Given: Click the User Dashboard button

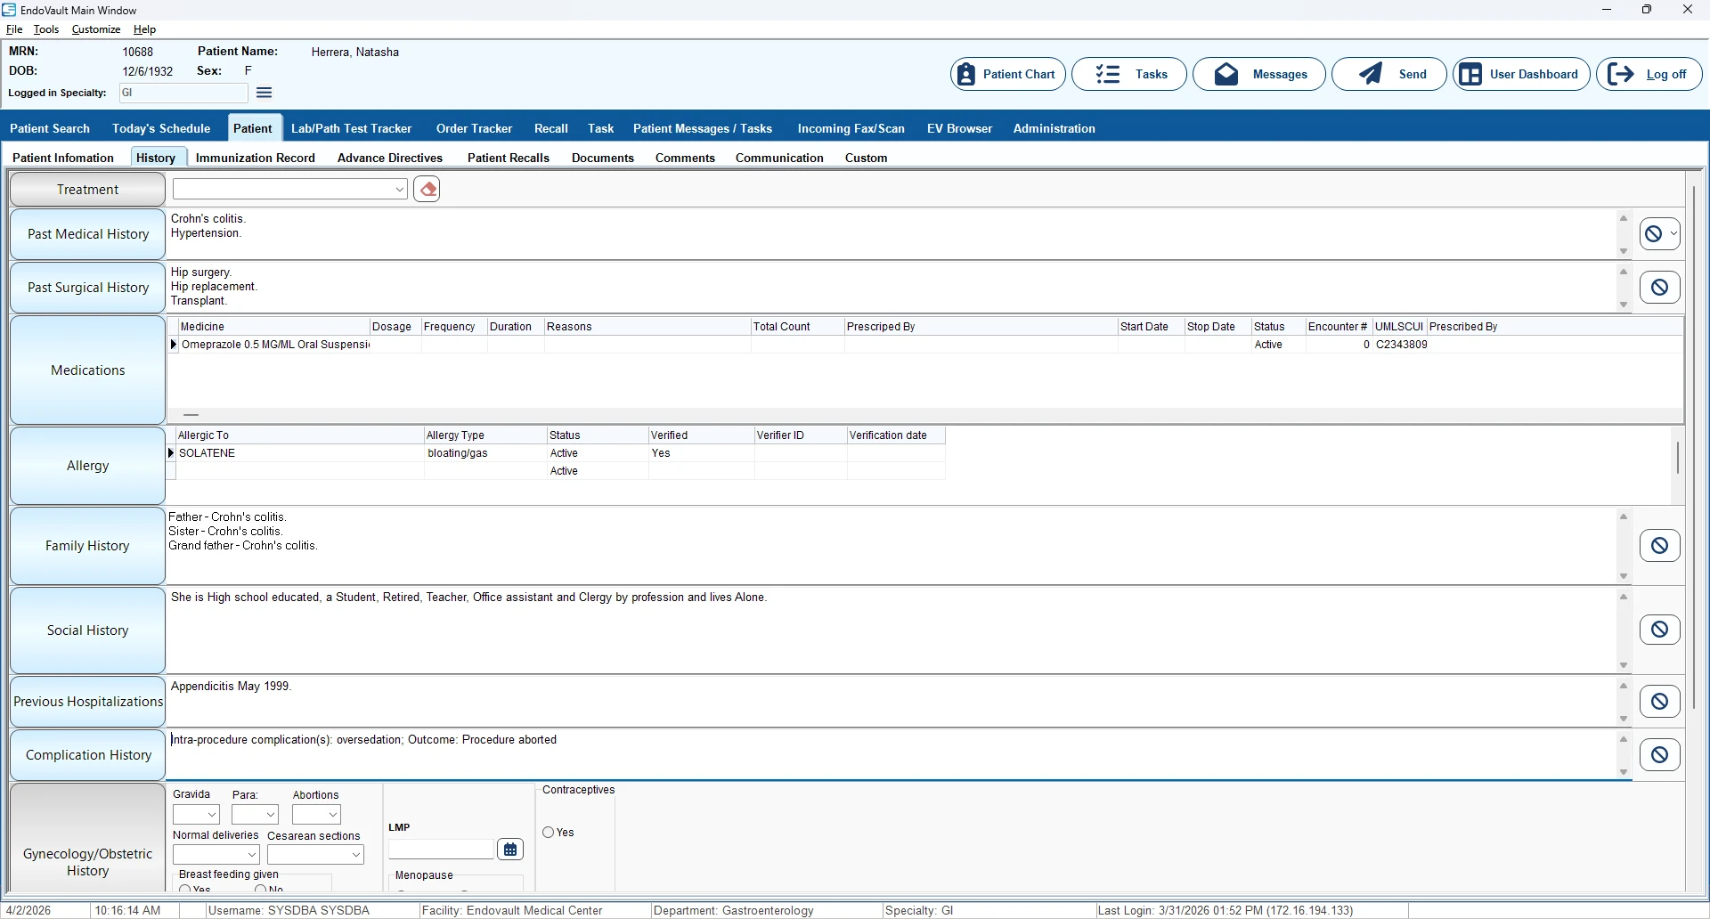Looking at the screenshot, I should 1520,74.
